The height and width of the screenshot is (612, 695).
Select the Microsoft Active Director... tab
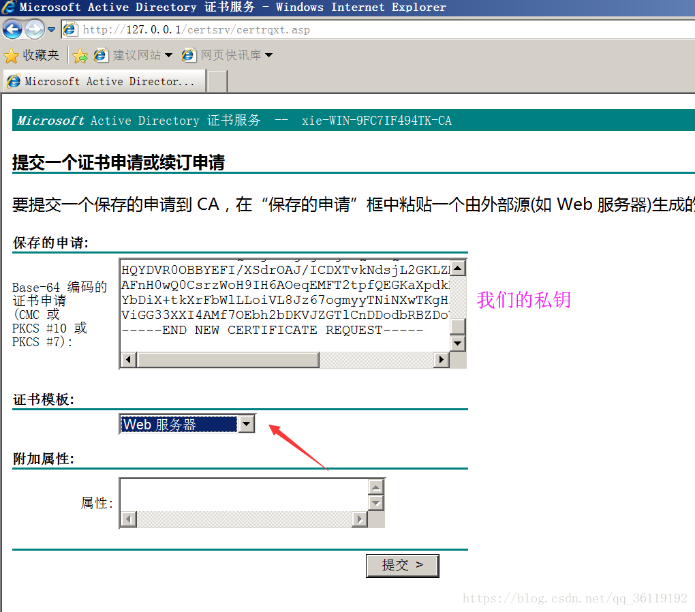[105, 81]
